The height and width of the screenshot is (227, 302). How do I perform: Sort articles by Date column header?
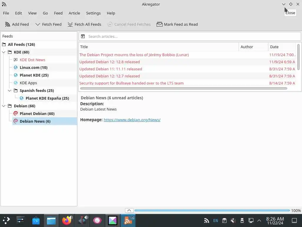[282, 47]
